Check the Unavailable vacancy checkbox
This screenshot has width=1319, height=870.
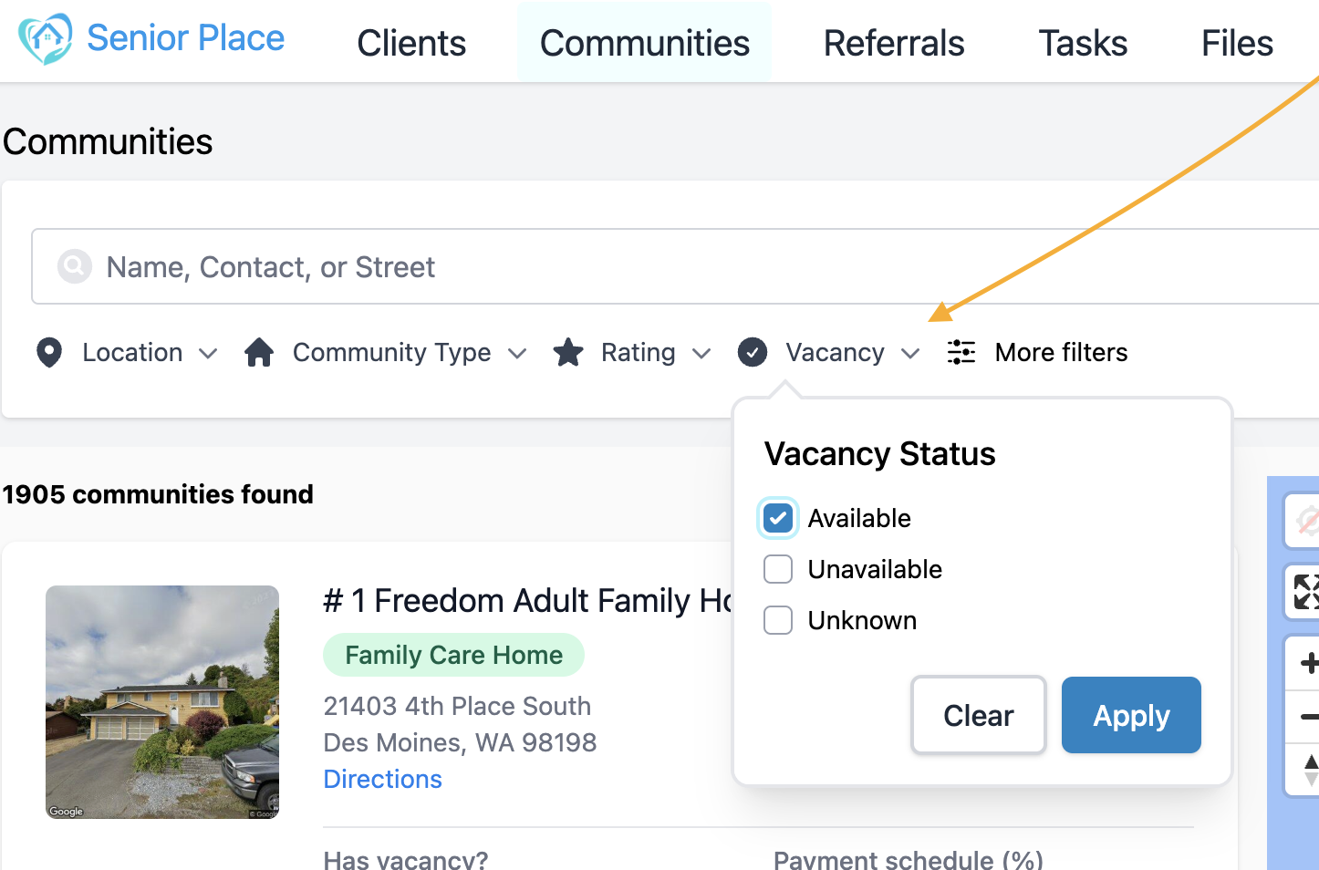coord(778,569)
